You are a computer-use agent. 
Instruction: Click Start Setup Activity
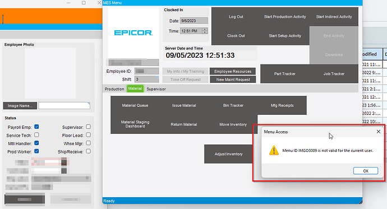(285, 36)
